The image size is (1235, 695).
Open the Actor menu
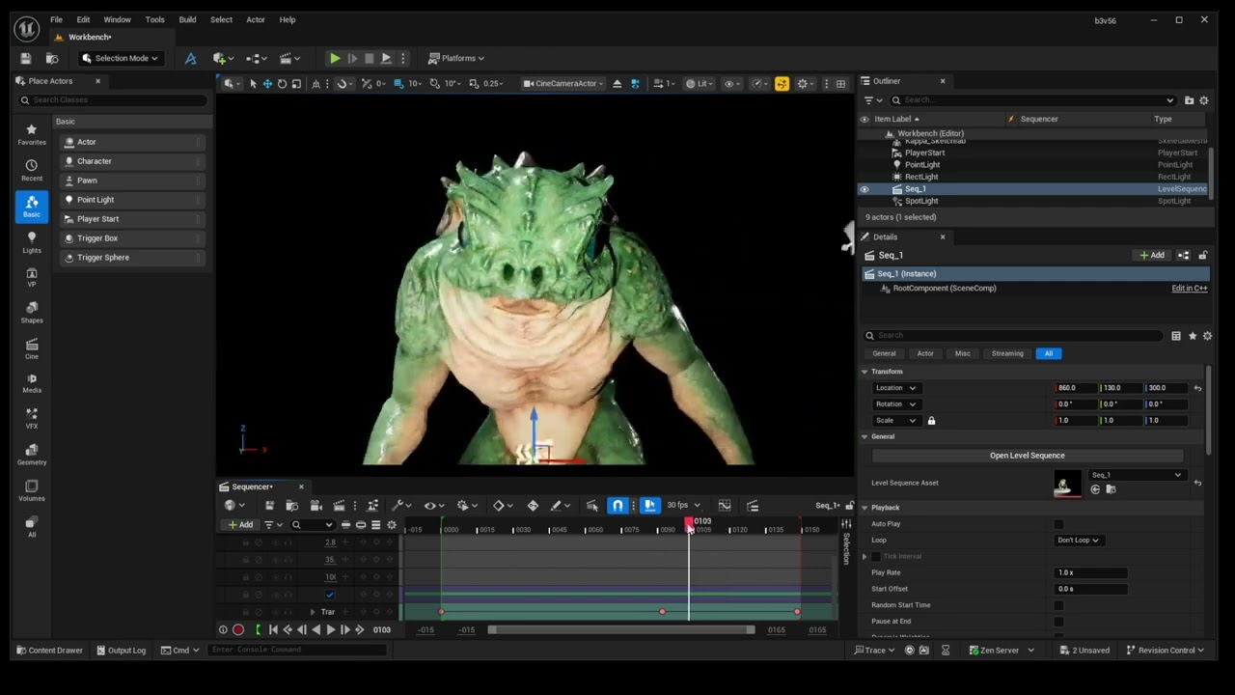[x=255, y=19]
